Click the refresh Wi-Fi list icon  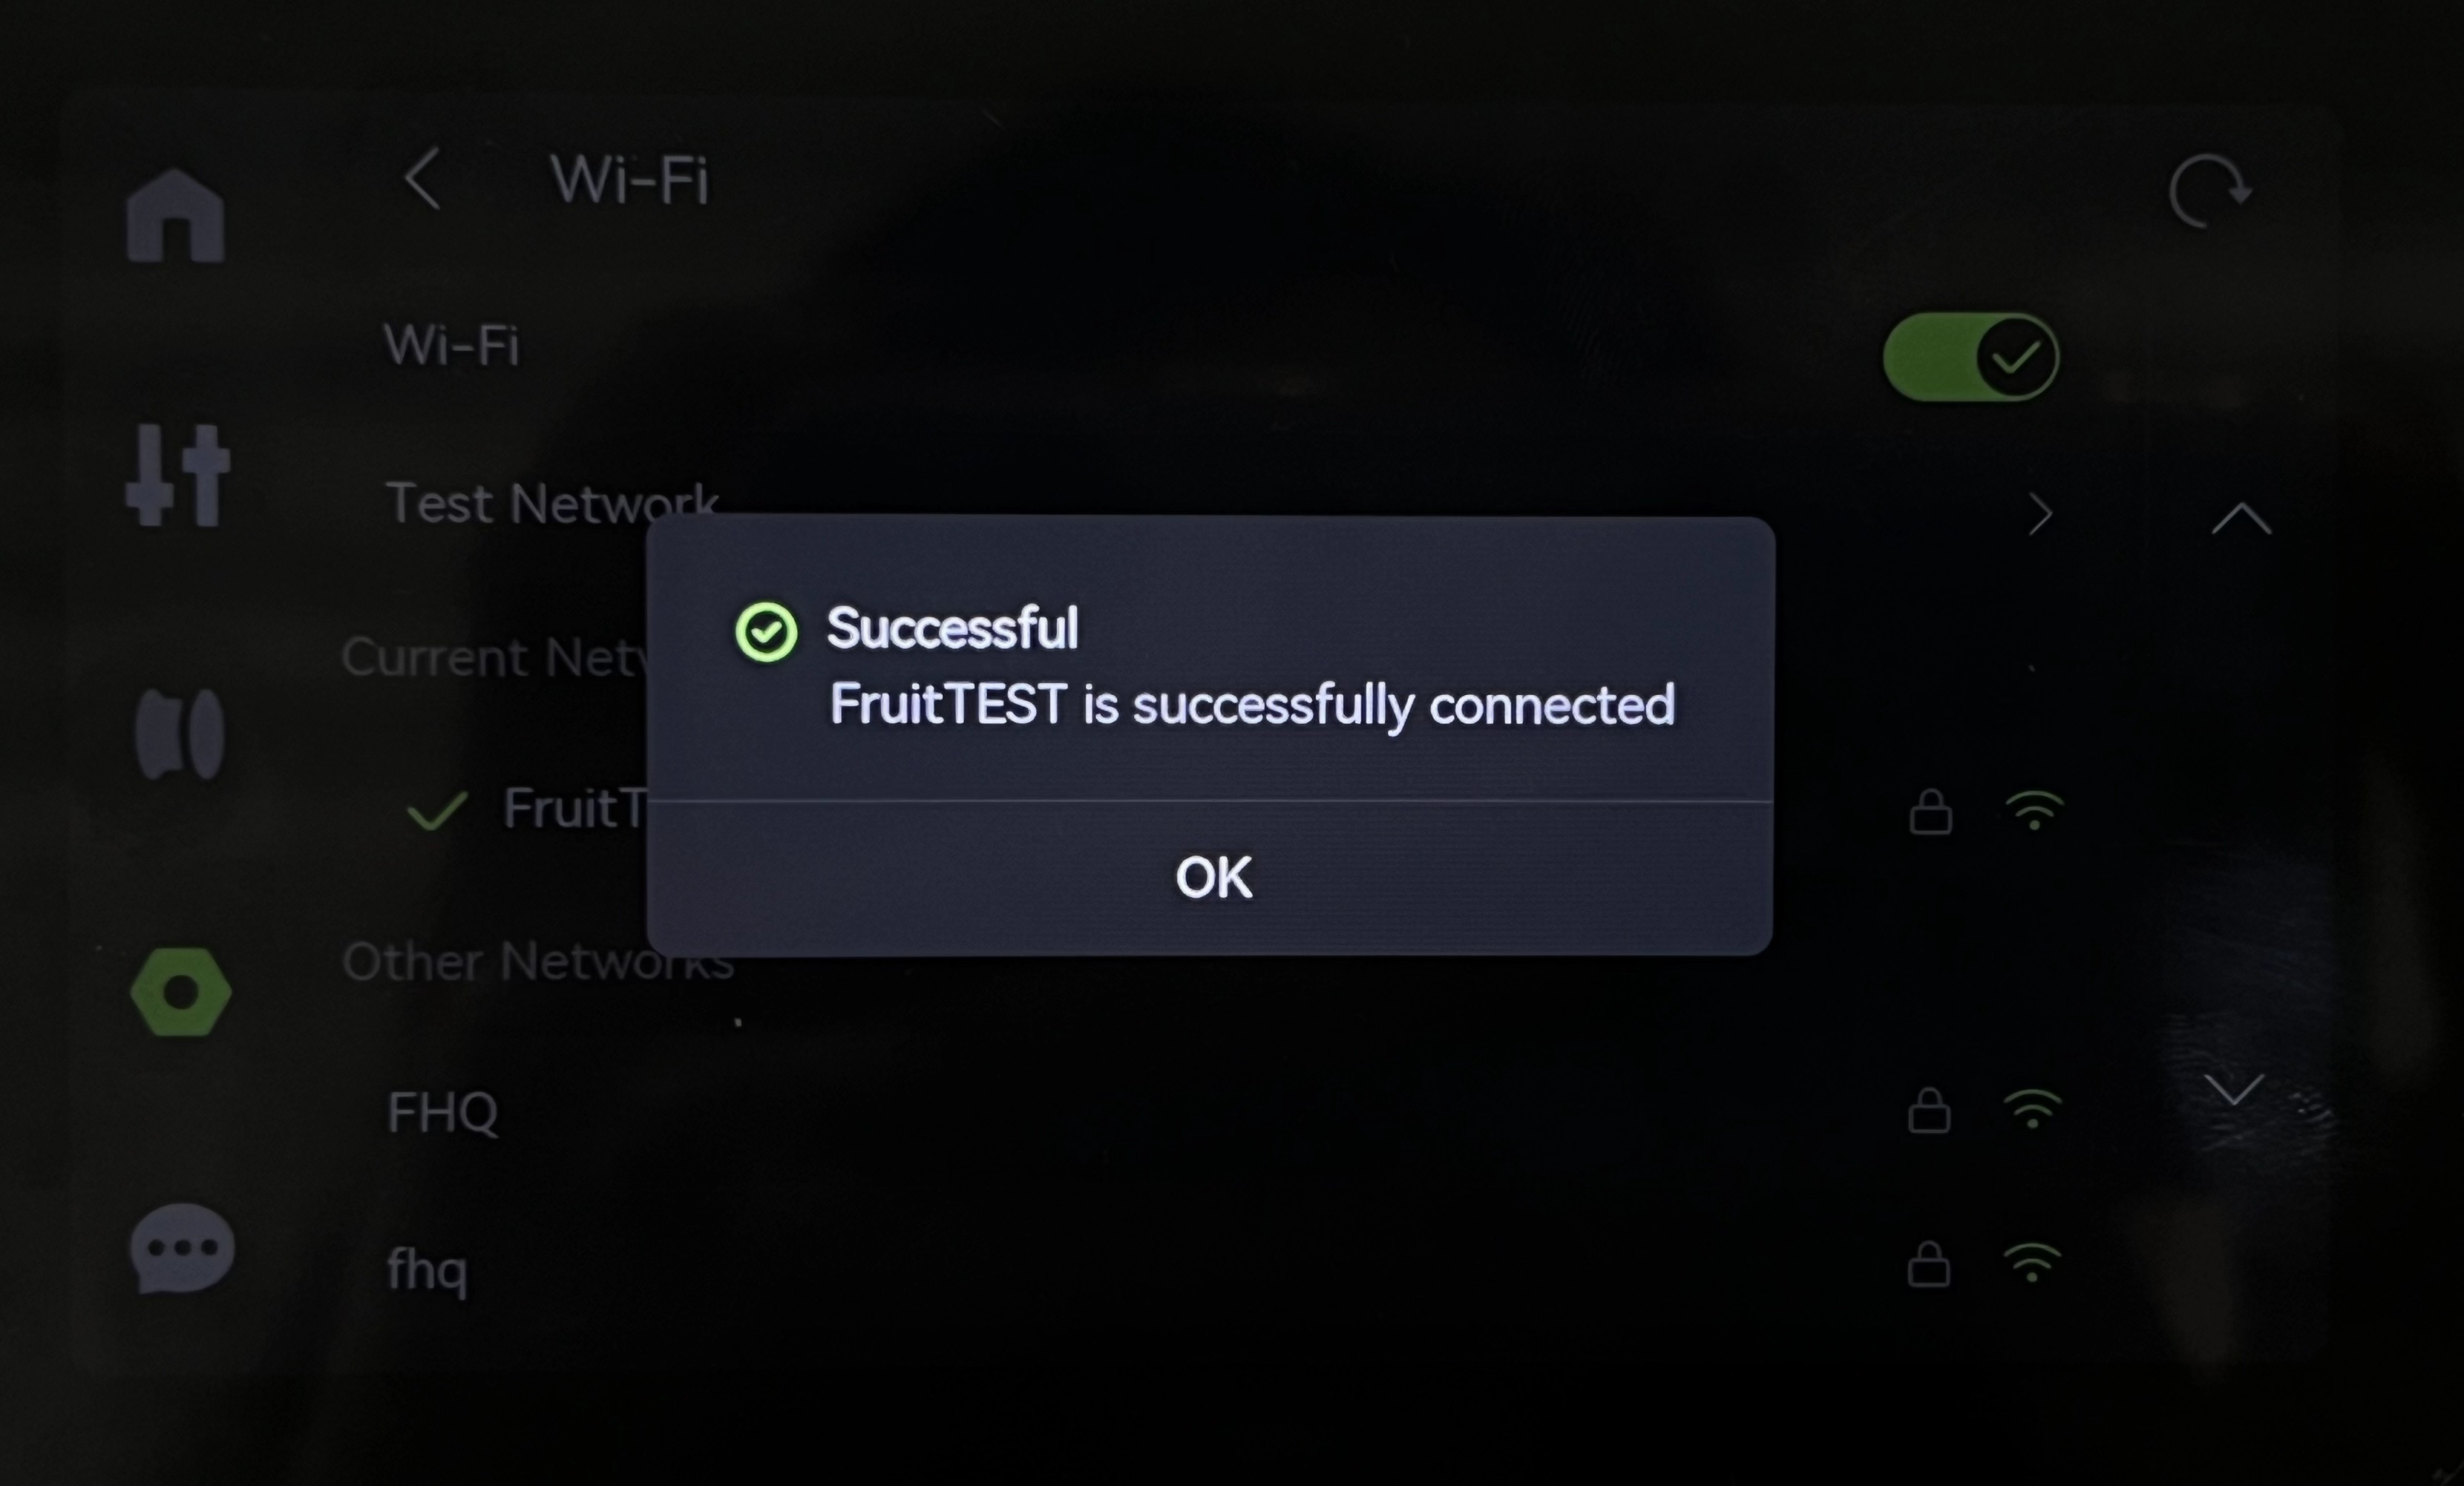pyautogui.click(x=2209, y=190)
